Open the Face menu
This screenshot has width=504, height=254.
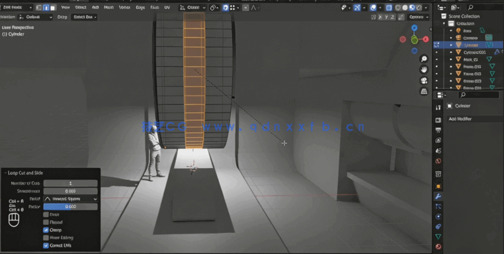click(x=155, y=7)
